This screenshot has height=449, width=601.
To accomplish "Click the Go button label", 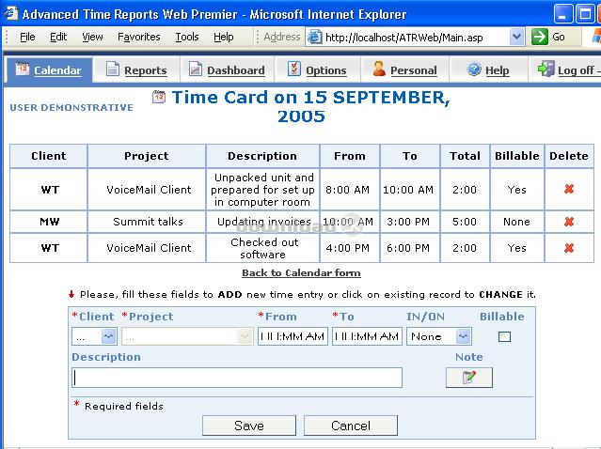I will 559,37.
